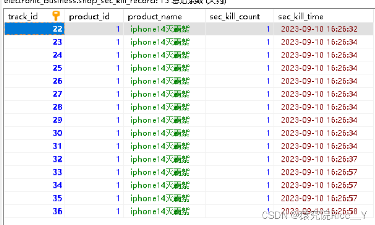Select the track_id 31 cell

pos(34,146)
